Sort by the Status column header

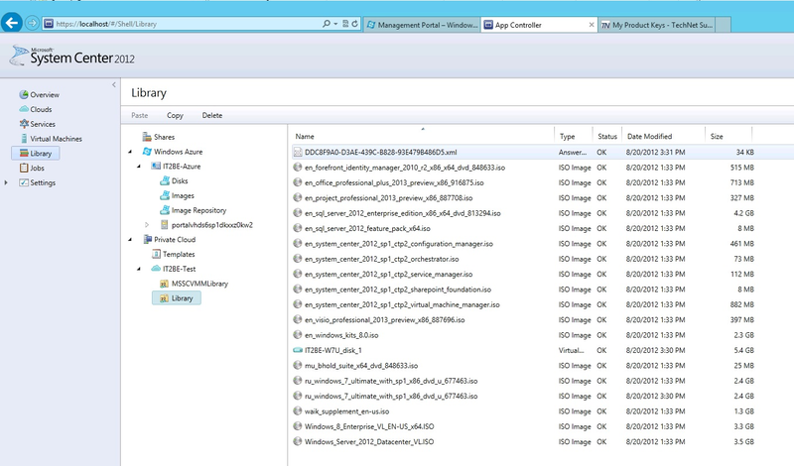coord(607,136)
